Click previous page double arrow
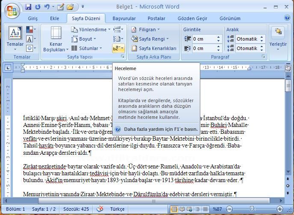The image size is (294, 215). pyautogui.click(x=288, y=179)
